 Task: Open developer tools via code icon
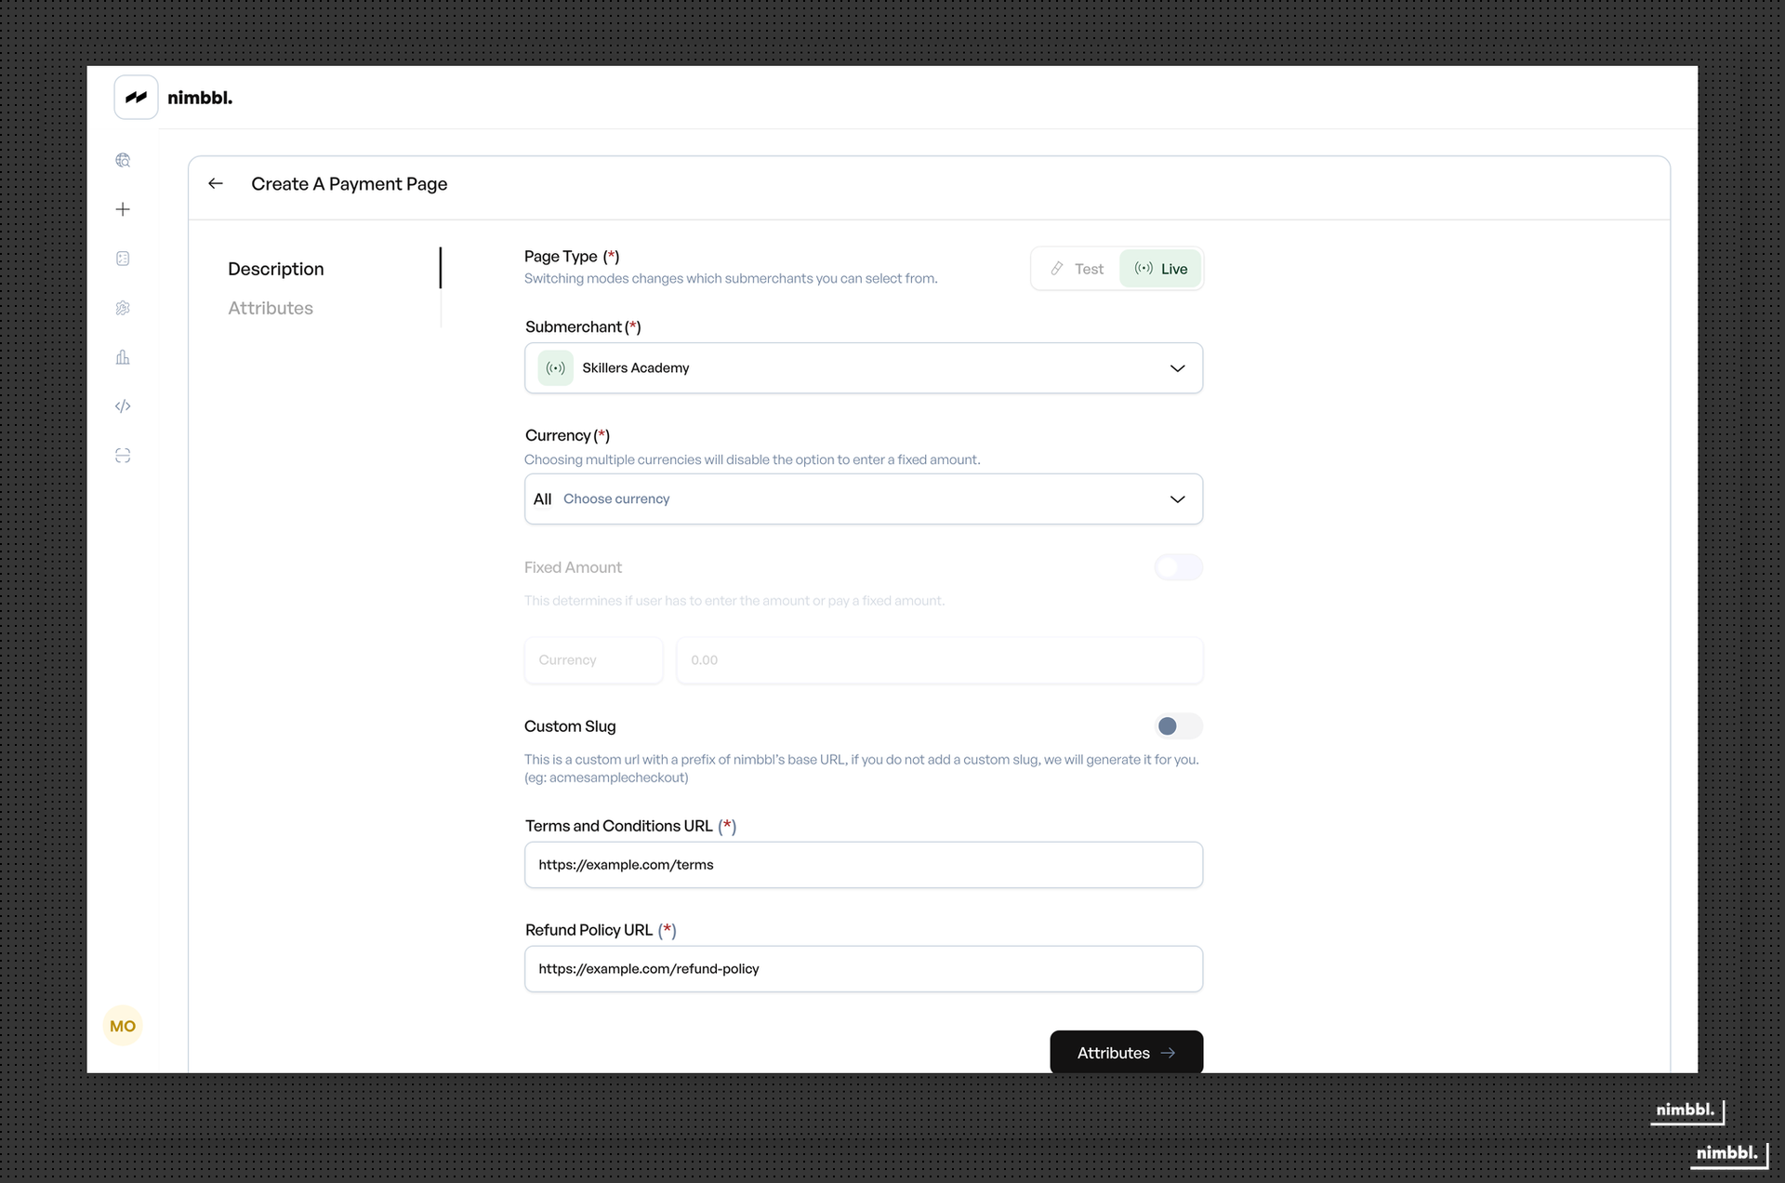click(x=123, y=406)
